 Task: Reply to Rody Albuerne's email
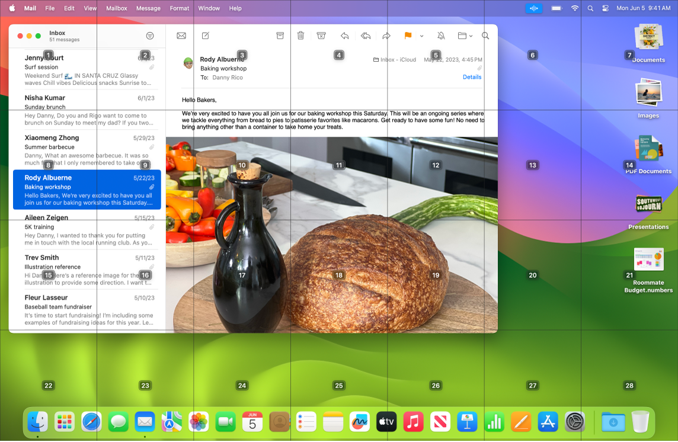[x=344, y=36]
